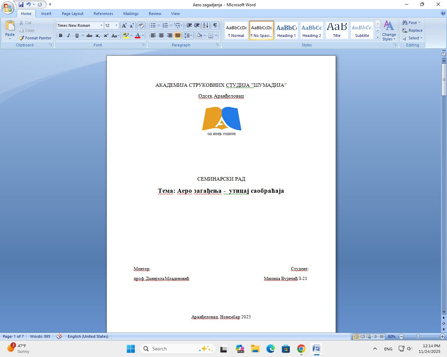This screenshot has height=357, width=447.
Task: Click the Replace button in Editing
Action: coord(412,30)
